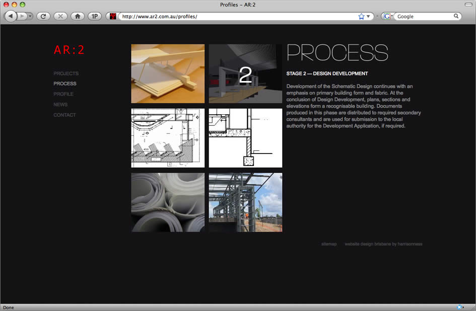Click the browser Back arrow button
The image size is (476, 311).
10,16
